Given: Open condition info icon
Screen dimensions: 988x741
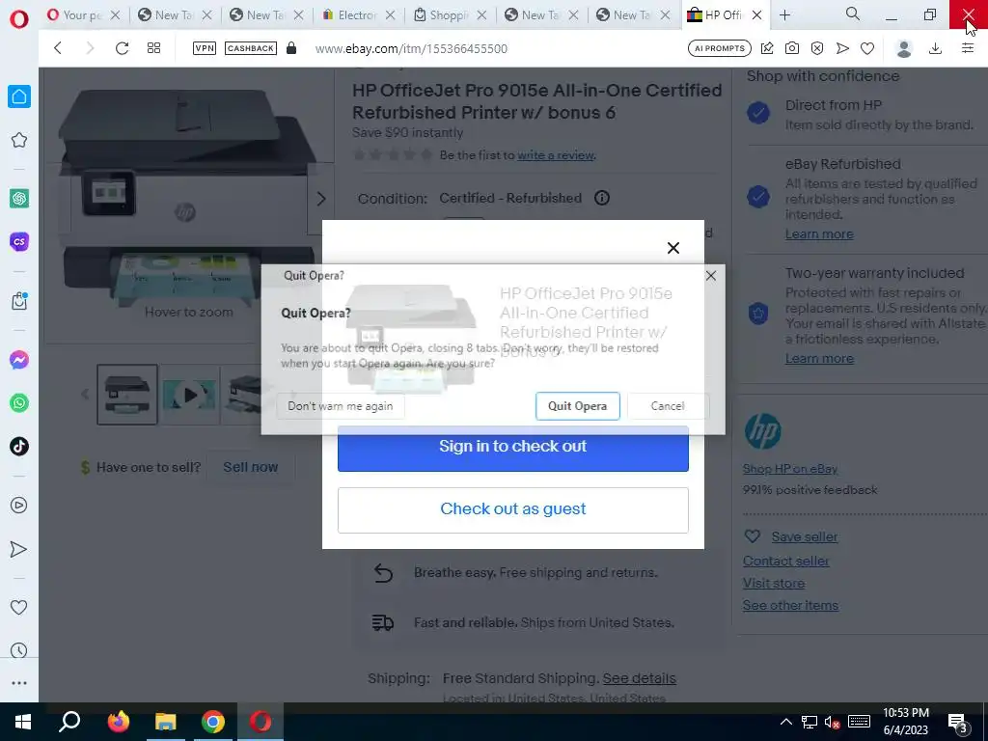Looking at the screenshot, I should (x=602, y=198).
